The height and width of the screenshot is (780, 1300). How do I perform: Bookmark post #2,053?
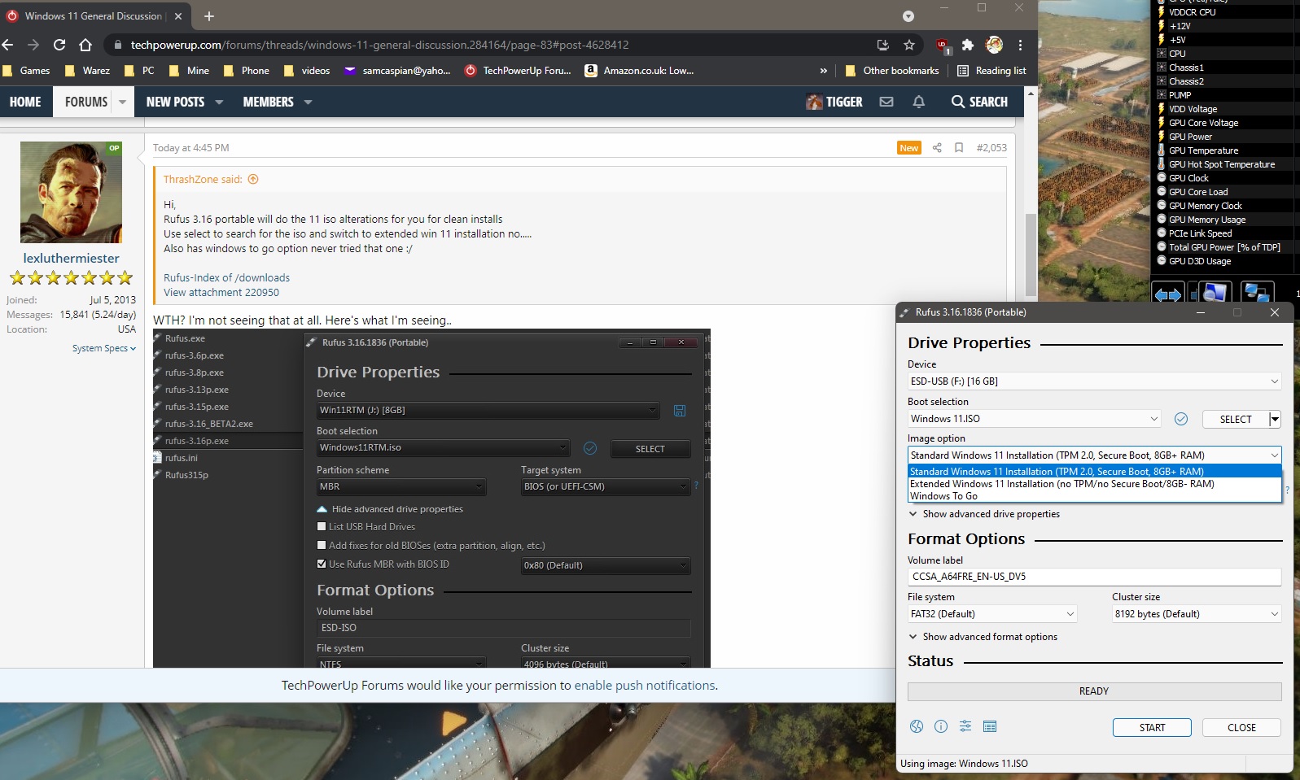point(959,147)
